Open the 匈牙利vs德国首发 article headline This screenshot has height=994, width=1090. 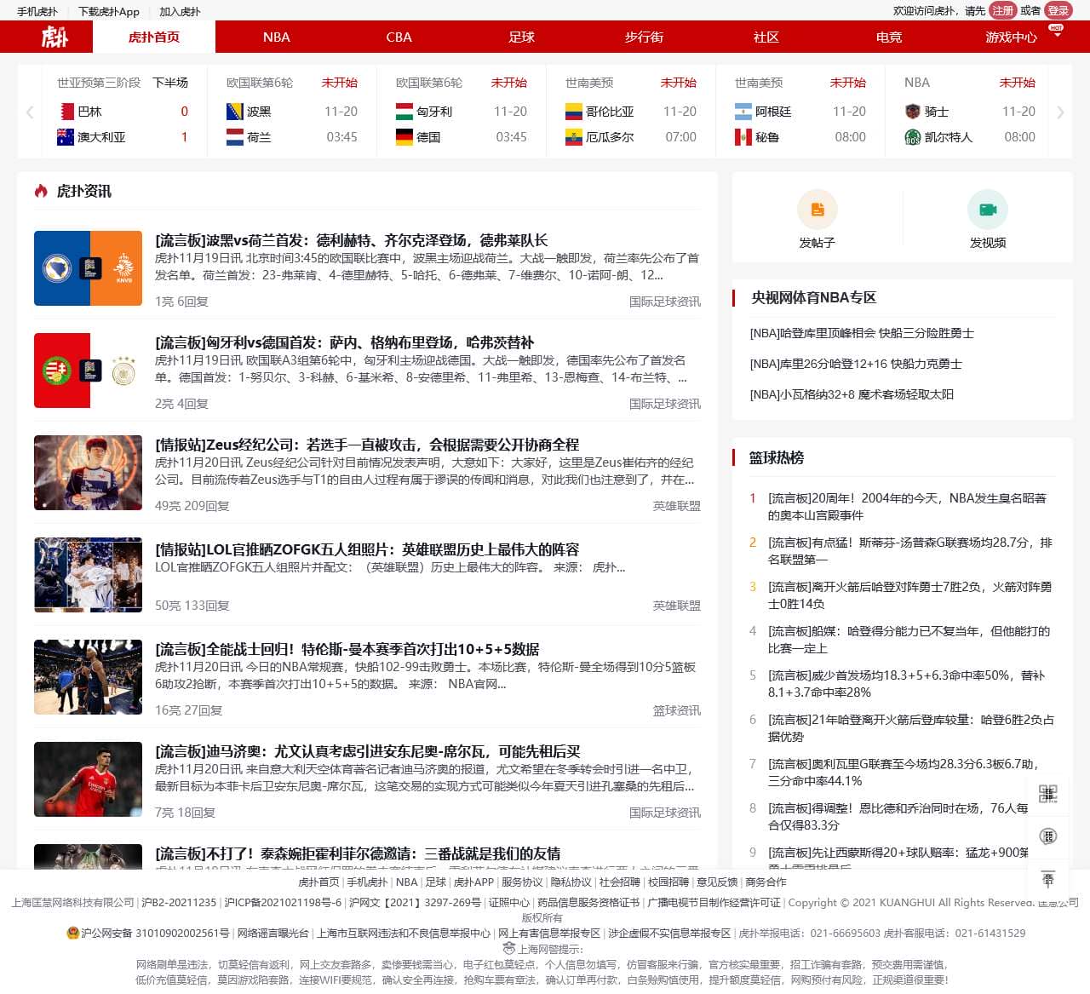click(x=344, y=342)
